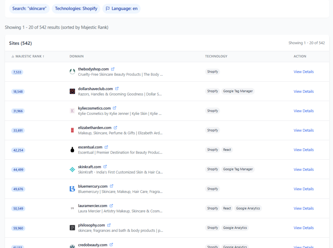333x248 pixels.
Task: Sort by Majestic Rank column header
Action: 28,56
